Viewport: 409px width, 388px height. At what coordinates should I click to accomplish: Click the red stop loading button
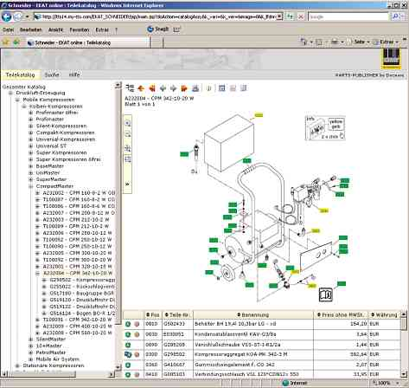[301, 16]
